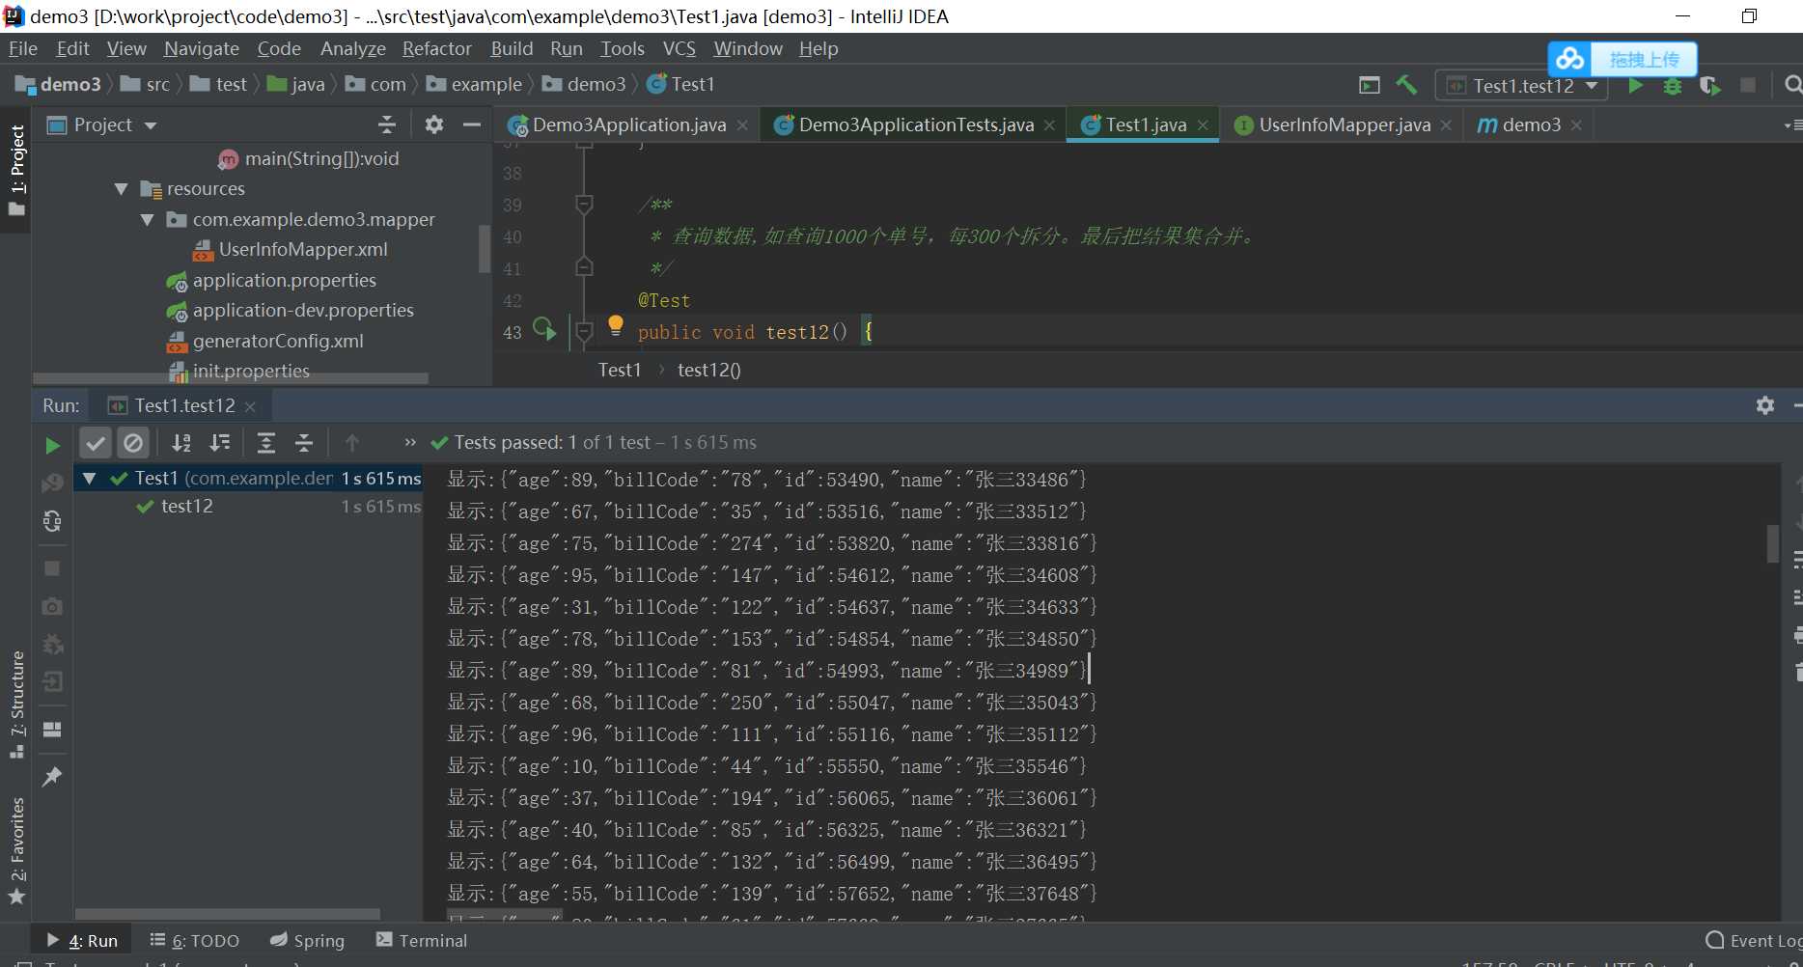Run Test1.test12 with green play button
The height and width of the screenshot is (967, 1803).
coord(1635,85)
